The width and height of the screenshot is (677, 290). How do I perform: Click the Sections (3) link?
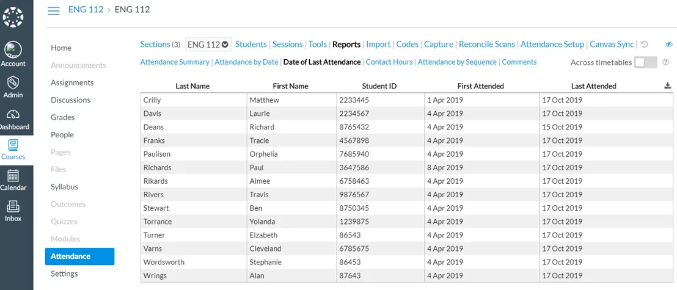[x=160, y=44]
